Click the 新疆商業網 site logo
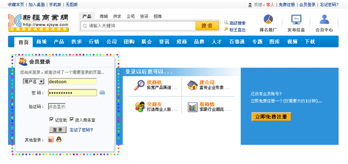The height and width of the screenshot is (164, 348). (38, 23)
